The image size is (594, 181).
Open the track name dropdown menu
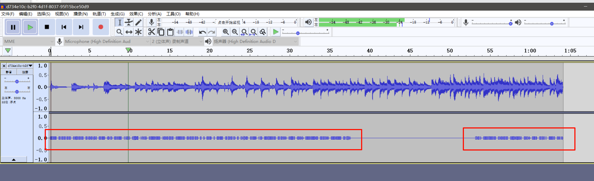tap(20, 66)
